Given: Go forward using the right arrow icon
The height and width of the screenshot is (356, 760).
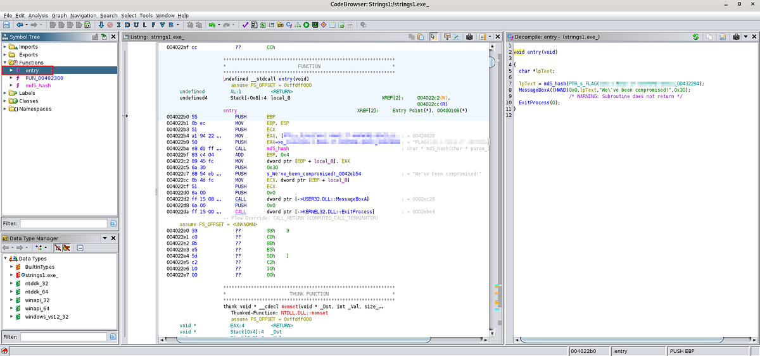Looking at the screenshot, I should [x=34, y=25].
